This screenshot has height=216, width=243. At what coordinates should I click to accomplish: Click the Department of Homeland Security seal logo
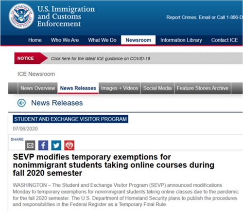pos(21,16)
